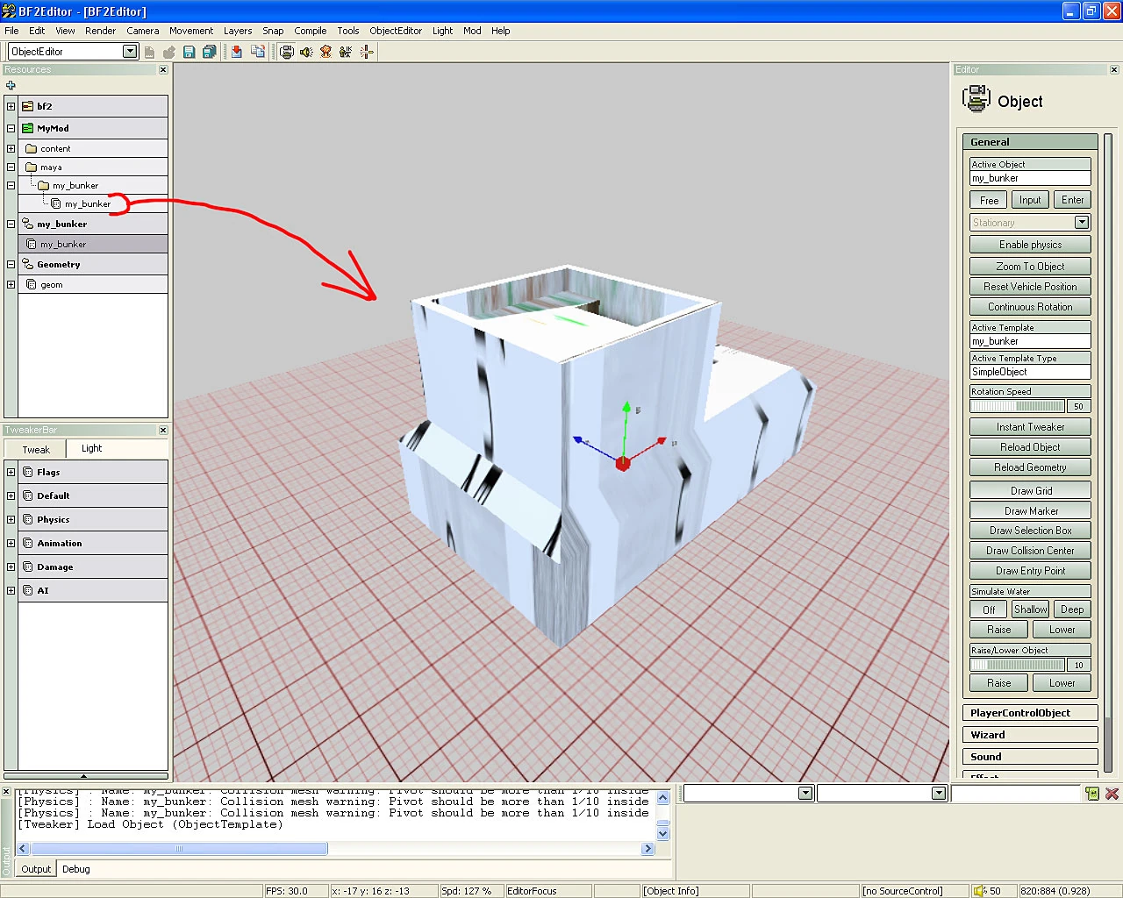The height and width of the screenshot is (898, 1123).
Task: Expand the bf2 resource tree node
Action: [x=11, y=106]
